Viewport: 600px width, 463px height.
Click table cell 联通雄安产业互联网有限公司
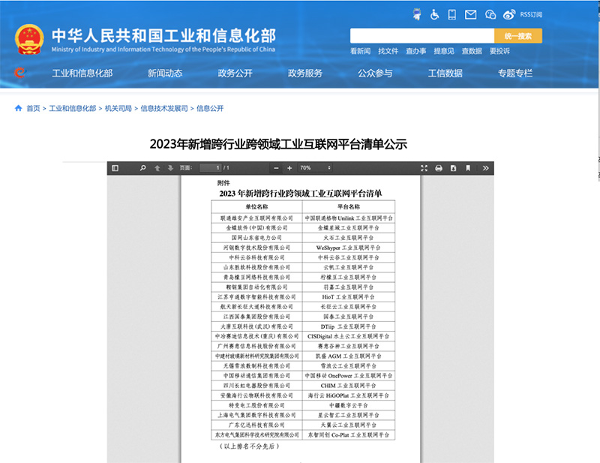(x=256, y=218)
